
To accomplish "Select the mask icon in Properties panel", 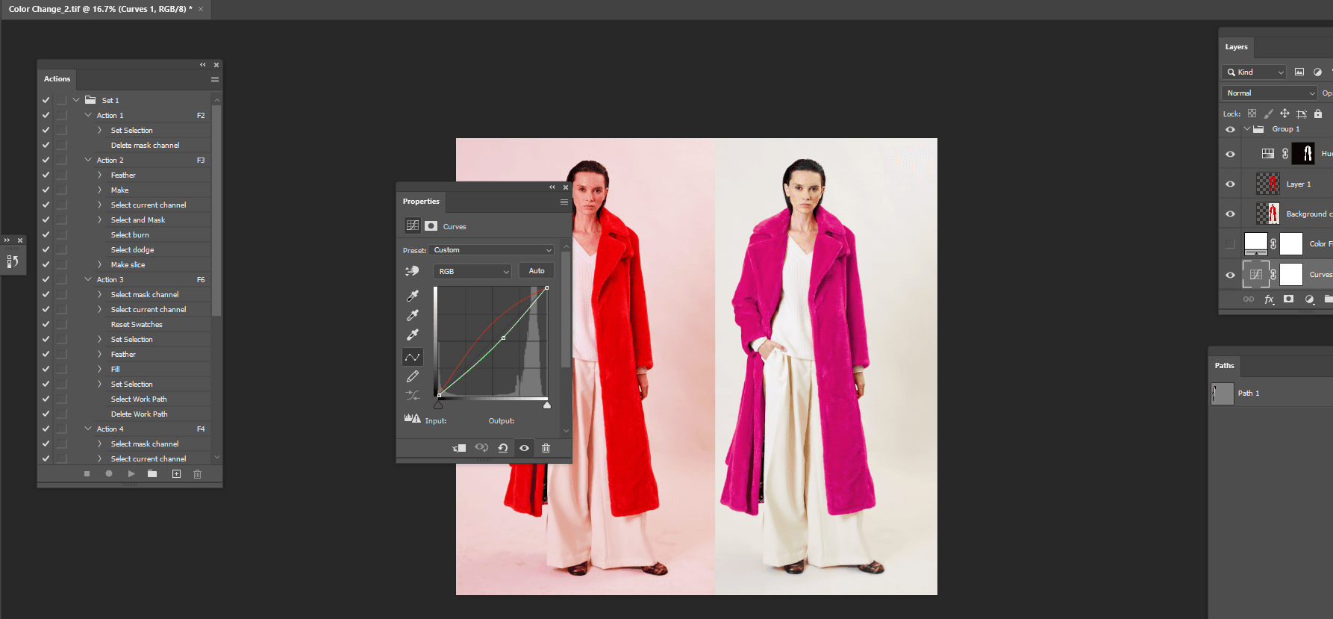I will coord(431,225).
